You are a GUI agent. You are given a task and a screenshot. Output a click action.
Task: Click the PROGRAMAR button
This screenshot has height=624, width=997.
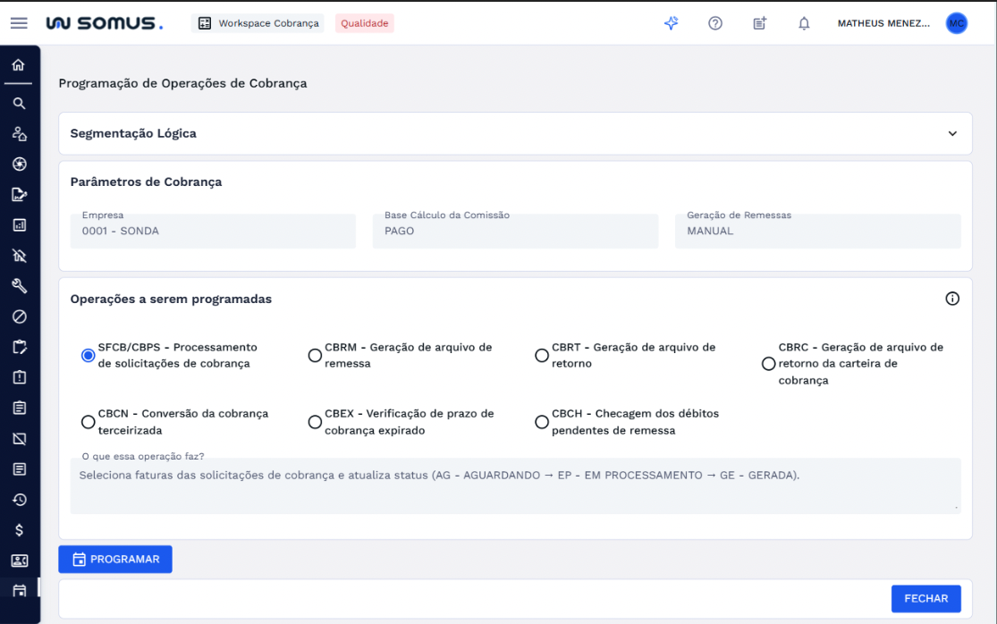[115, 559]
